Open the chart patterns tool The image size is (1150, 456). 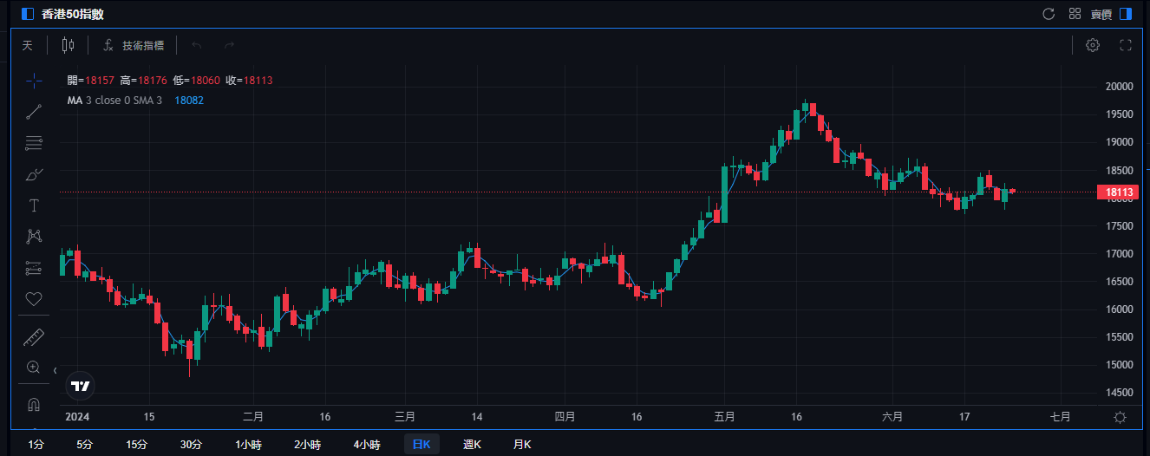(x=34, y=236)
